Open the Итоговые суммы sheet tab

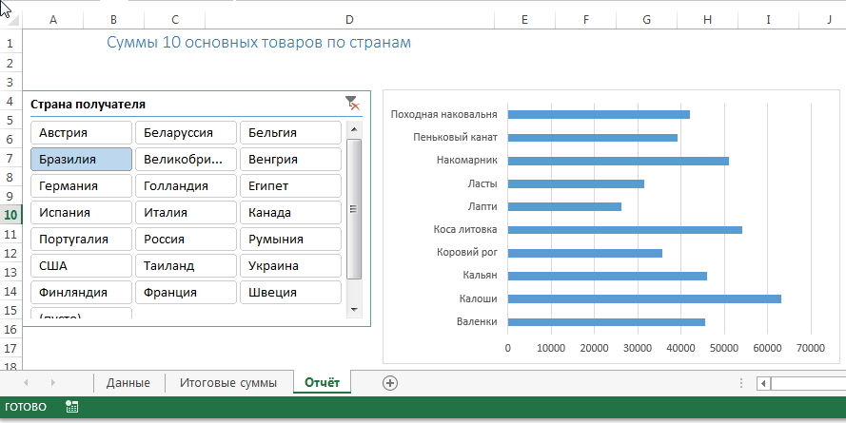(228, 383)
